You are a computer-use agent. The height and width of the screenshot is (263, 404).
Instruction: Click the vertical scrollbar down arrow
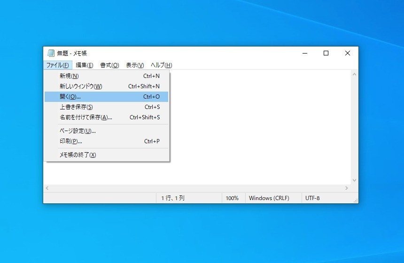354,180
